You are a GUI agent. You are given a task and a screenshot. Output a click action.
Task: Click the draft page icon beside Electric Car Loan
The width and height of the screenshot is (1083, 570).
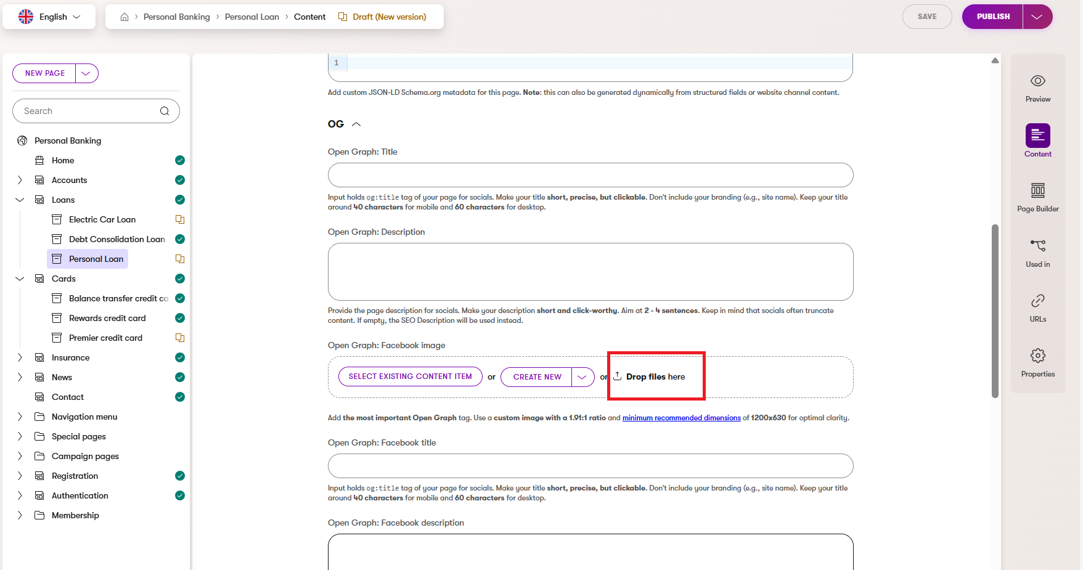click(179, 219)
